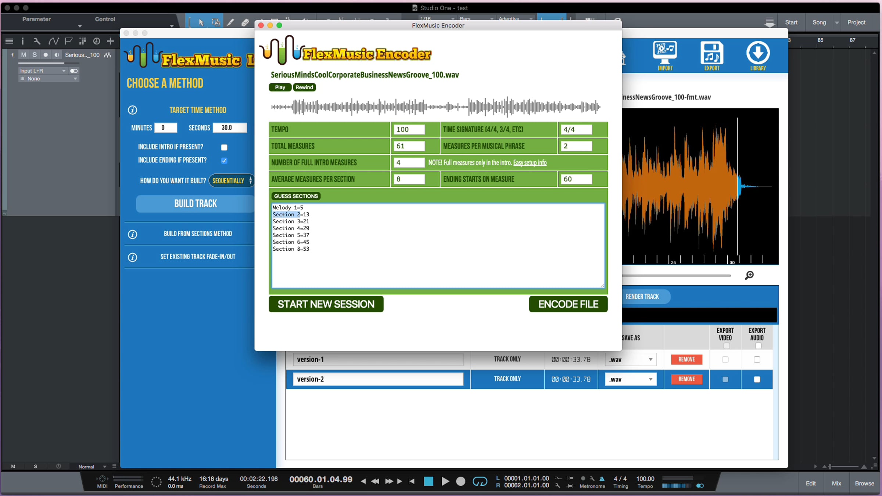Open the Sequentially build method dropdown
The image size is (882, 496).
click(232, 180)
